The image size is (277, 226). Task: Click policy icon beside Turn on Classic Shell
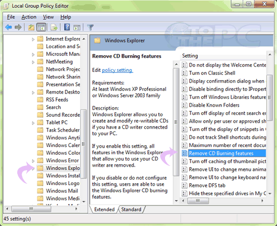185,73
